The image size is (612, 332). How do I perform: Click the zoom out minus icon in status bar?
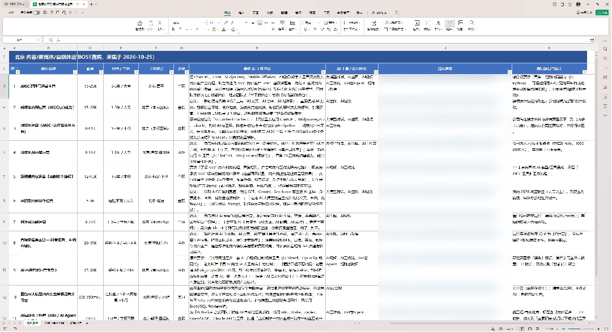pos(563,329)
